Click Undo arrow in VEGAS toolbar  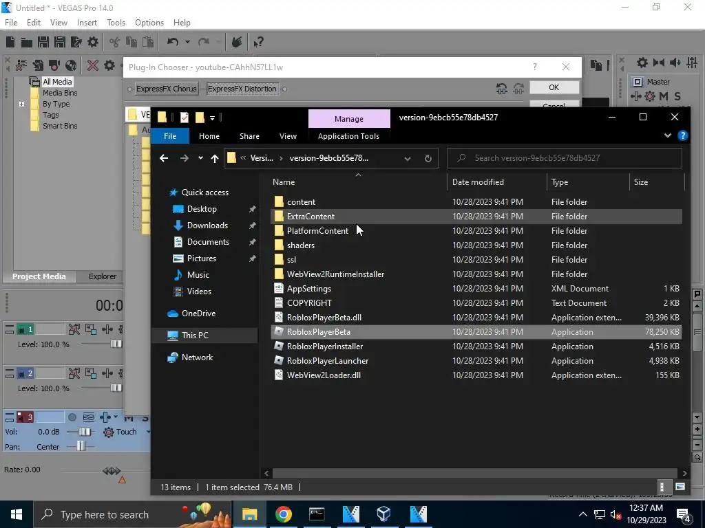coord(173,42)
